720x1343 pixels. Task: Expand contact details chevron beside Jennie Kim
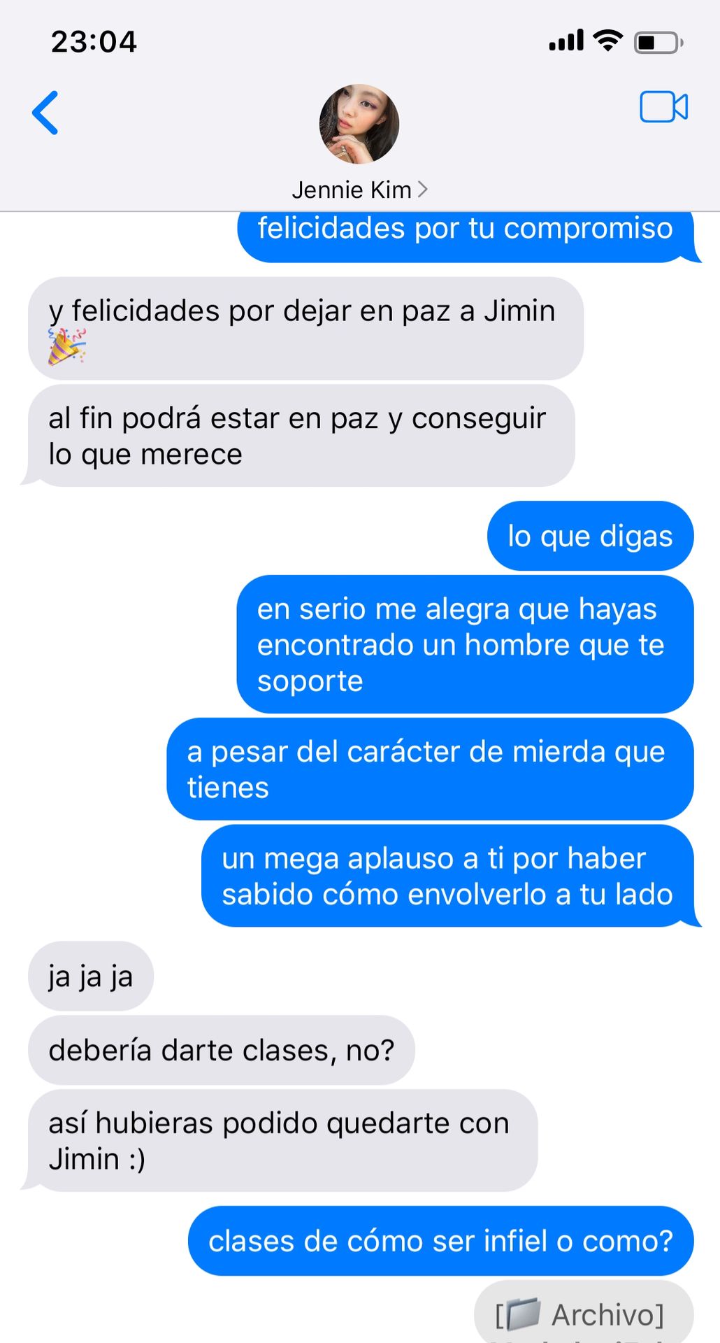point(422,190)
